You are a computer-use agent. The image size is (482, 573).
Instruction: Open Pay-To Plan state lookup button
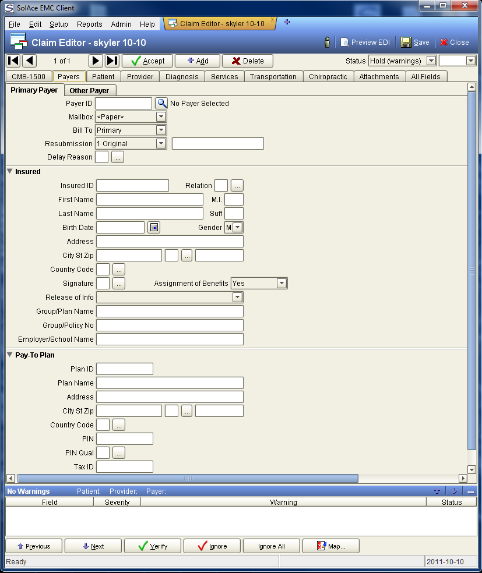187,411
